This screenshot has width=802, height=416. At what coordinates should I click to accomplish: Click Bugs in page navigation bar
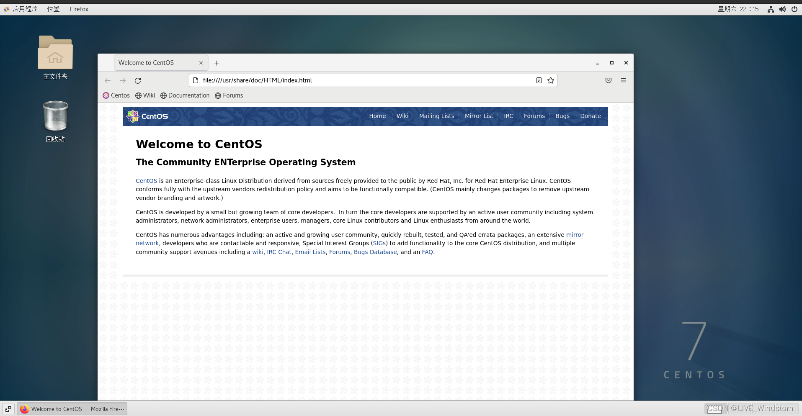(x=562, y=116)
